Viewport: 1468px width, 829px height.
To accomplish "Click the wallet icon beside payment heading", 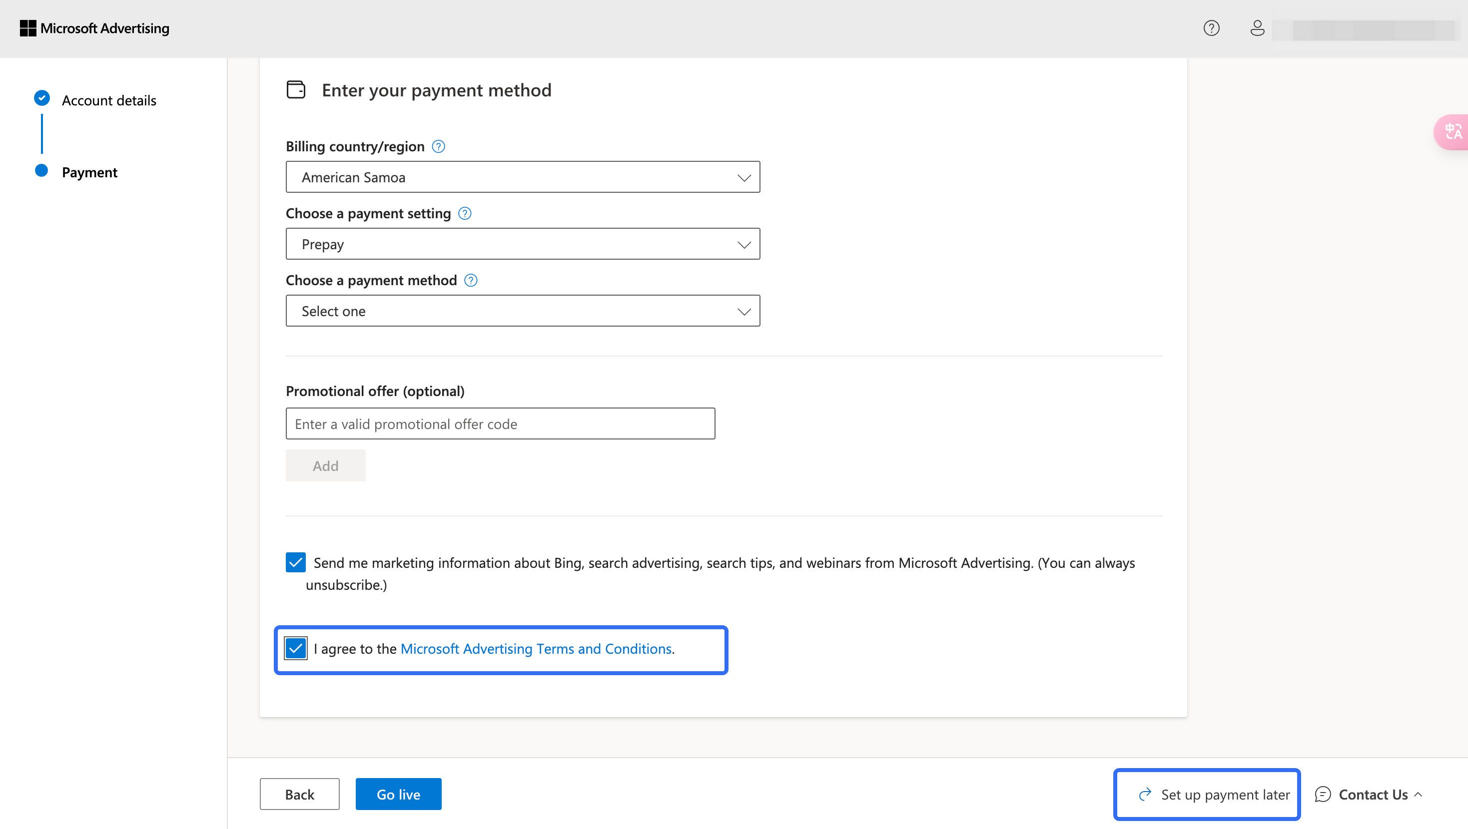I will coord(296,89).
